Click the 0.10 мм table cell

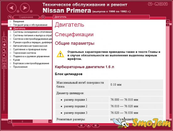coord(136,84)
